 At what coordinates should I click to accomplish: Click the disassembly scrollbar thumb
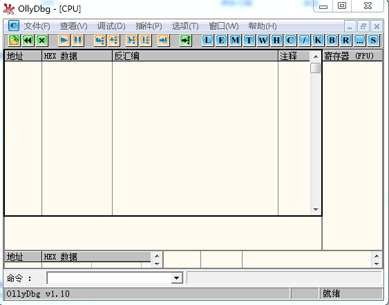316,68
